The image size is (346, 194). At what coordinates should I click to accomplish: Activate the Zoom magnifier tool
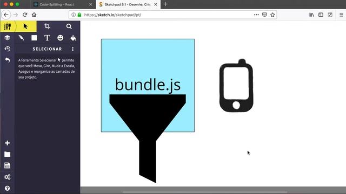pyautogui.click(x=69, y=26)
